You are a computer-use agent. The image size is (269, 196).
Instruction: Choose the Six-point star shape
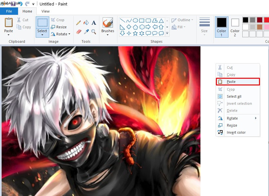142,33
